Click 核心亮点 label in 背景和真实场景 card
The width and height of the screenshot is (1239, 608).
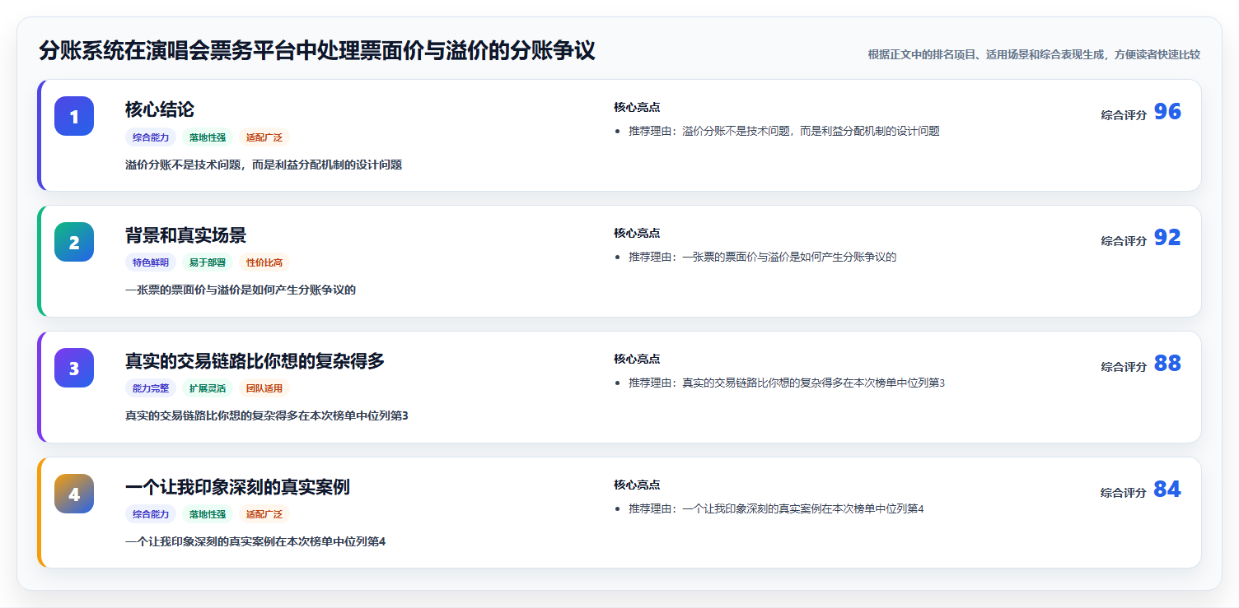[637, 233]
